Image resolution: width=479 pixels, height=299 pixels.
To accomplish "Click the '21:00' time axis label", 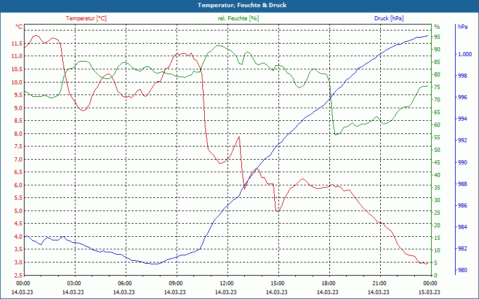I will coord(378,283).
